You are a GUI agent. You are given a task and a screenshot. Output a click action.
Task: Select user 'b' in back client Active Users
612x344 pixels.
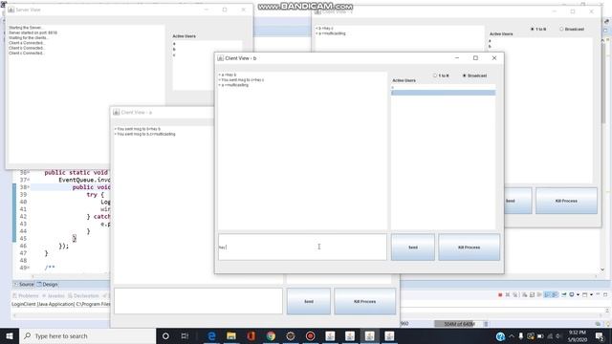click(x=540, y=47)
